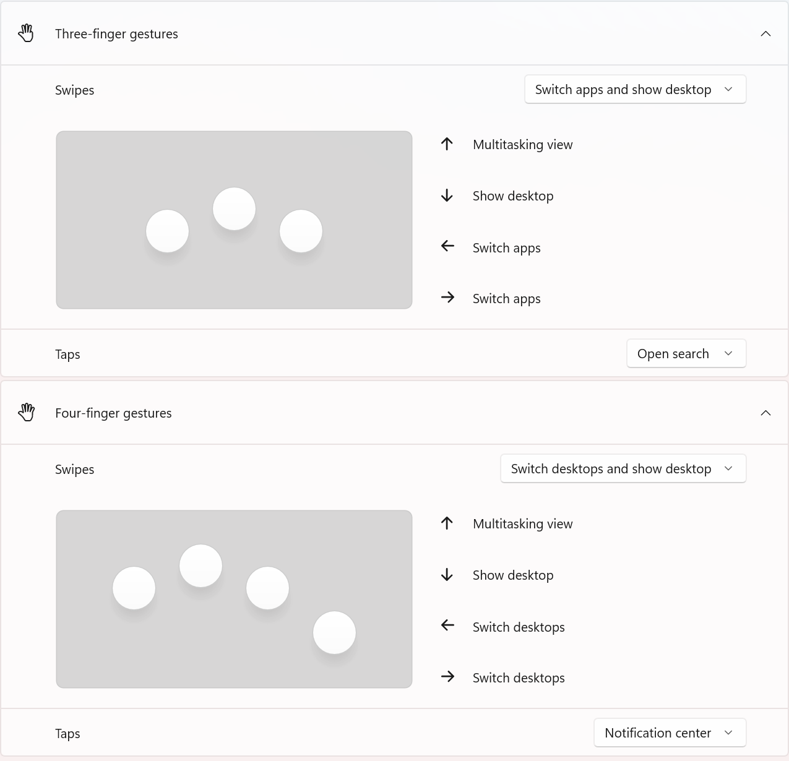This screenshot has width=789, height=761.
Task: Click the left arrow beside three-finger Switch apps
Action: click(x=447, y=246)
